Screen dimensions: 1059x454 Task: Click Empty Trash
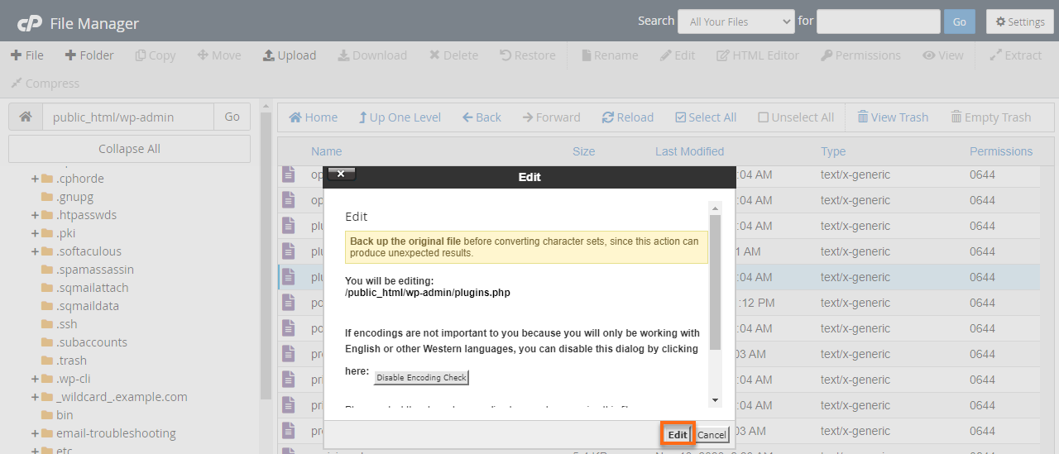pos(990,117)
